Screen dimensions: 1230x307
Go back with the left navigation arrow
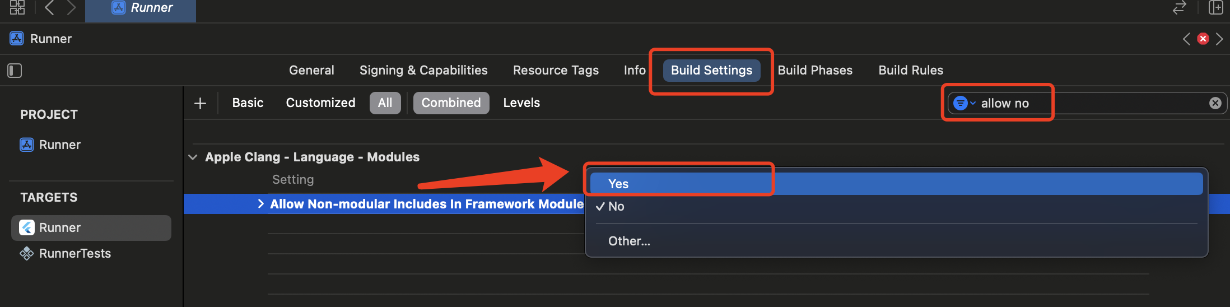(x=49, y=7)
